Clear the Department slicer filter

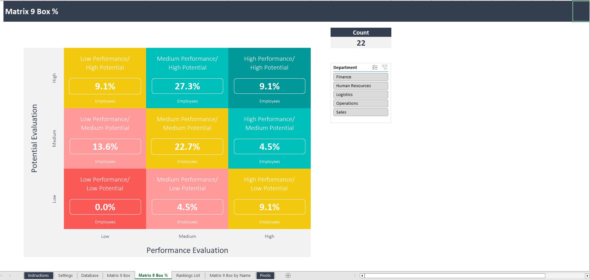coord(384,67)
